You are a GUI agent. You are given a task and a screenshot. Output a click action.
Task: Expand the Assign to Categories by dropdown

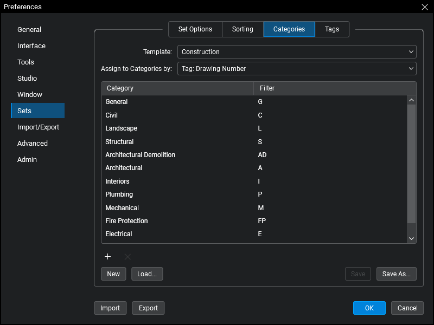click(x=297, y=69)
